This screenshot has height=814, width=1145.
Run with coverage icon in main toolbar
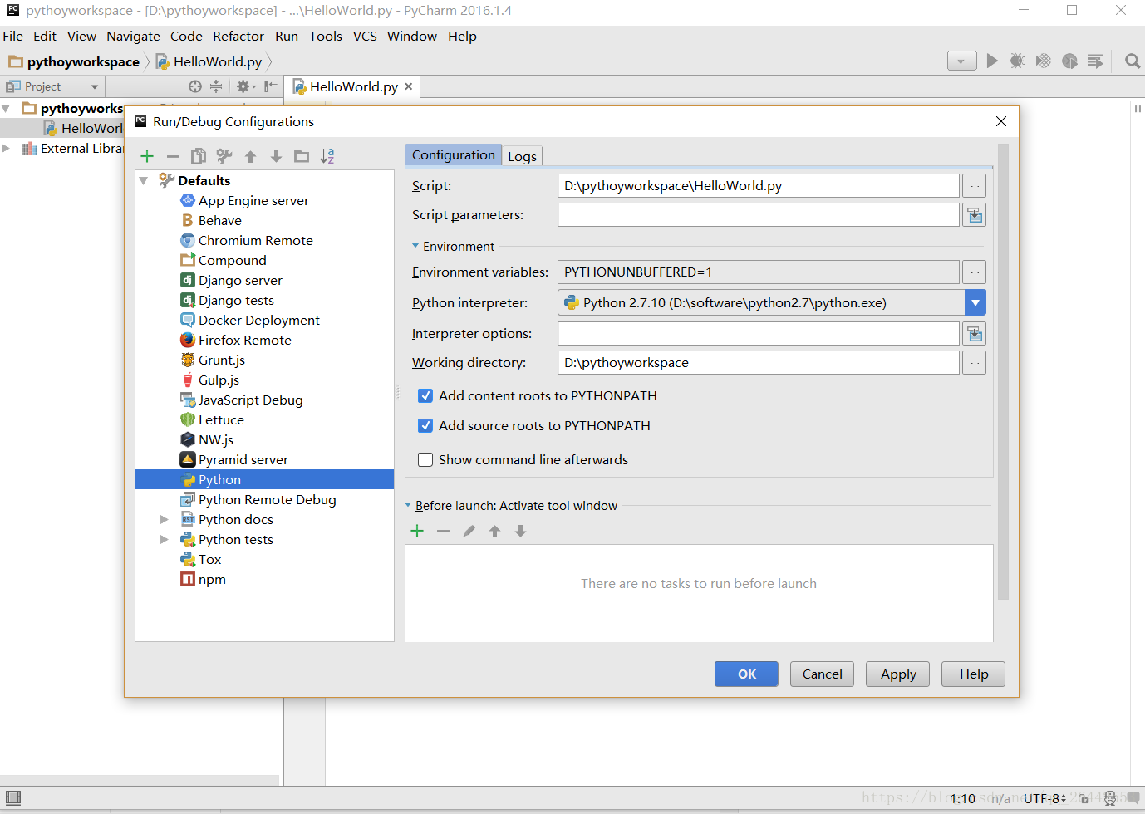pyautogui.click(x=1044, y=61)
